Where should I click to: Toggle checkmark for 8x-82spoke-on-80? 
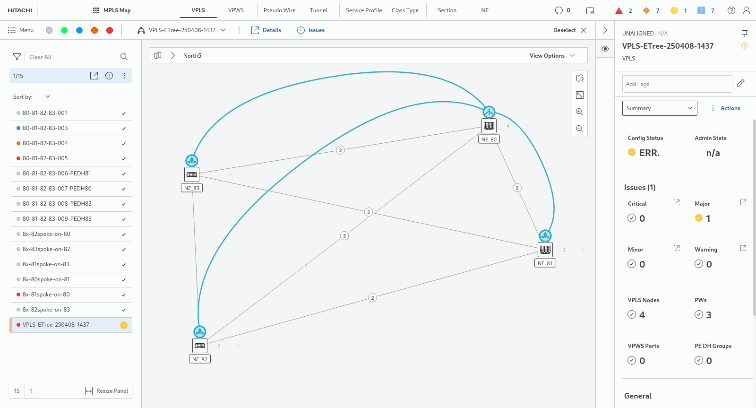click(124, 234)
